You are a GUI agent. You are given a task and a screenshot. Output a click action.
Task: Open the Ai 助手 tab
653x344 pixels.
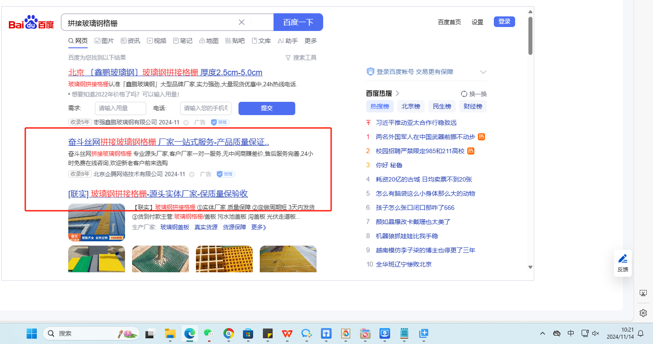[x=288, y=41]
